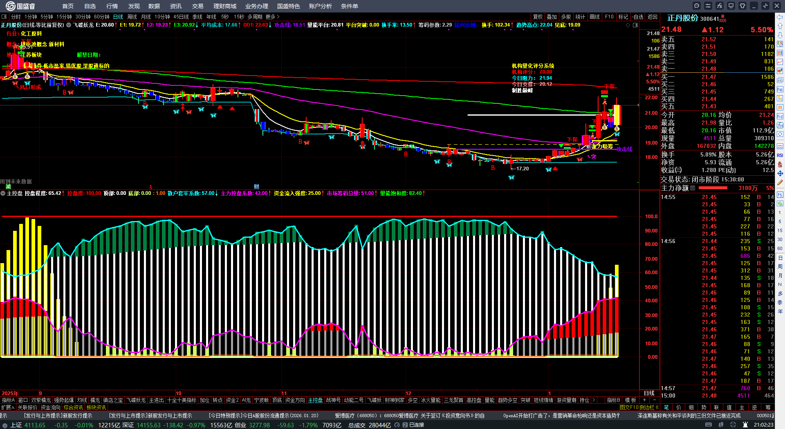This screenshot has height=429, width=785.
Task: Collapse the 侧边栏 sidebar
Action: pos(649,407)
